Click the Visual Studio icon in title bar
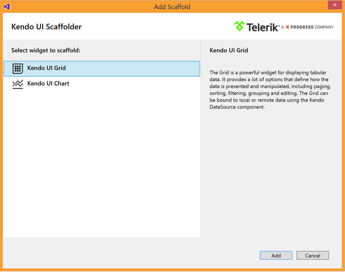 click(6, 6)
